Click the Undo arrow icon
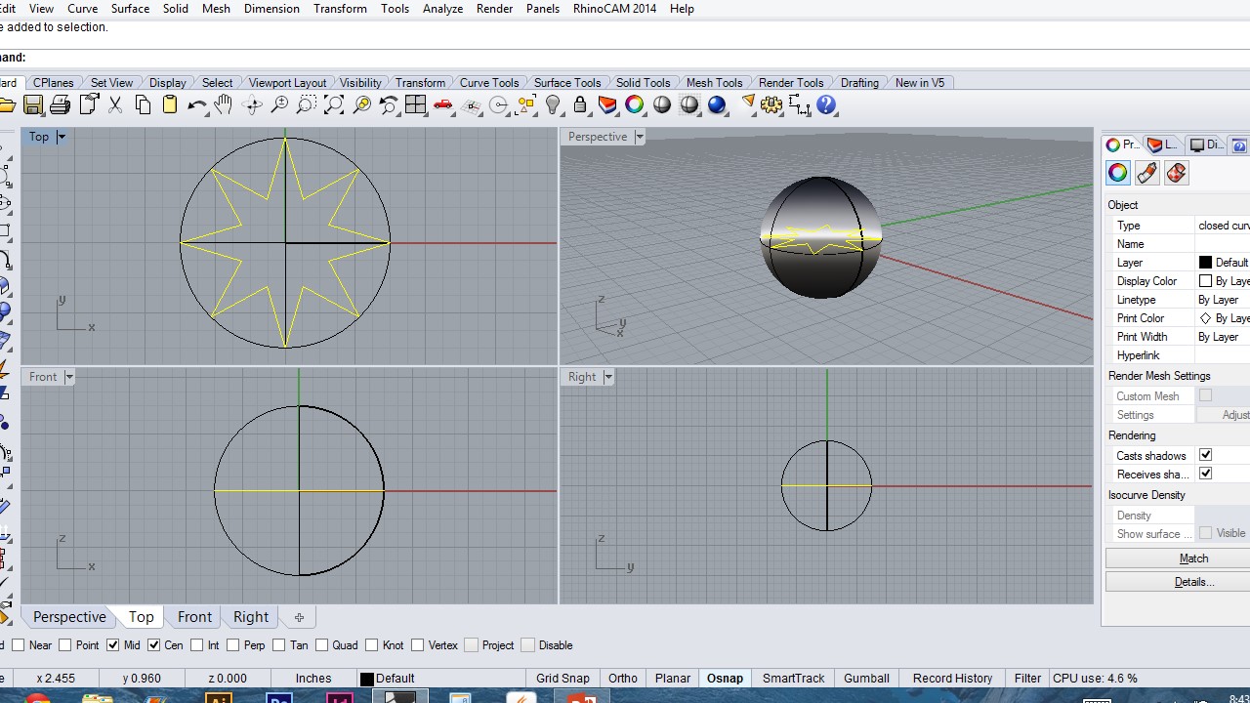This screenshot has width=1250, height=703. coord(197,104)
